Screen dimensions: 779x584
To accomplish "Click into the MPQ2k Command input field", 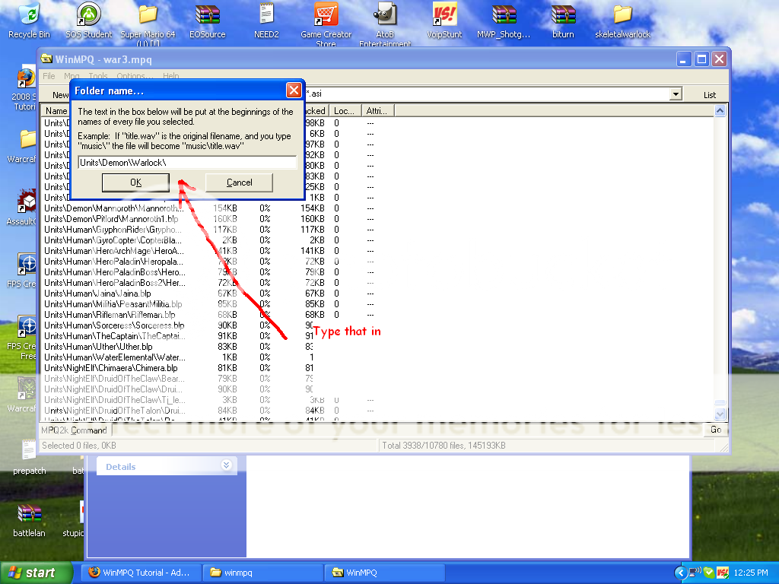I will click(x=409, y=430).
